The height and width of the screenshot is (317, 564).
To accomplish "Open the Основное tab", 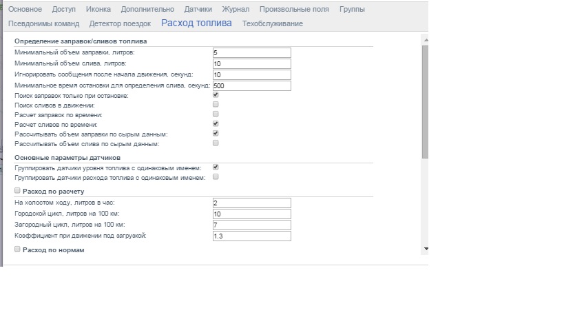I will [25, 10].
